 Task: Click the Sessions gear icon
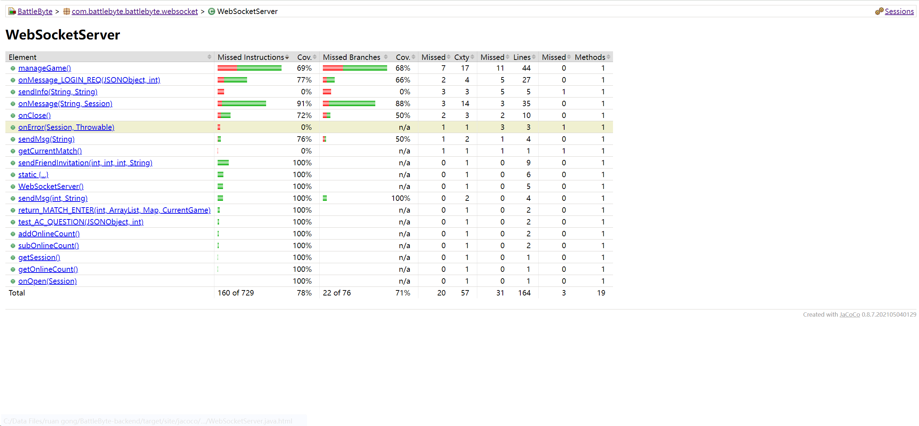pyautogui.click(x=879, y=11)
